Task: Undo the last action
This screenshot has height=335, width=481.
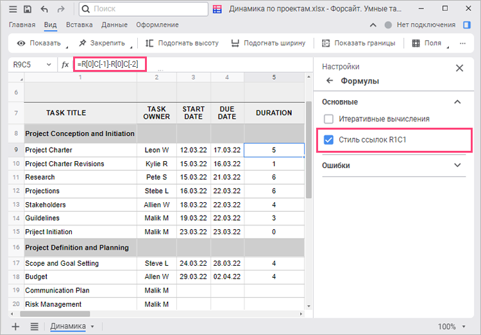Action: click(44, 10)
